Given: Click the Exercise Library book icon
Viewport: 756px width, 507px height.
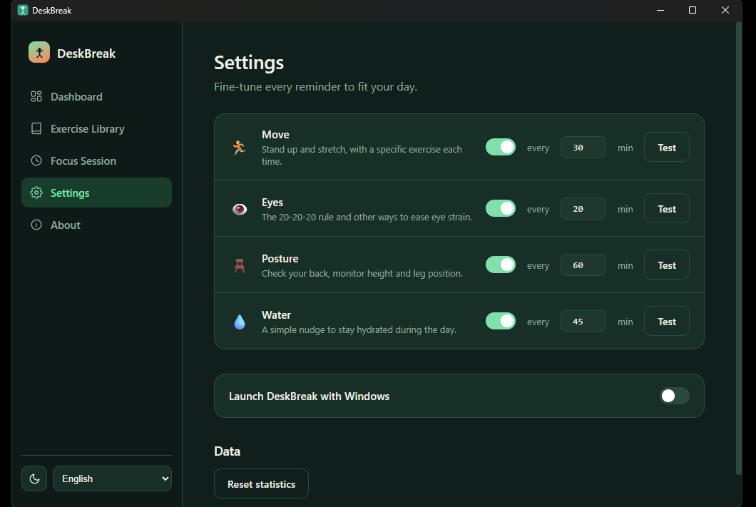Looking at the screenshot, I should coord(36,128).
